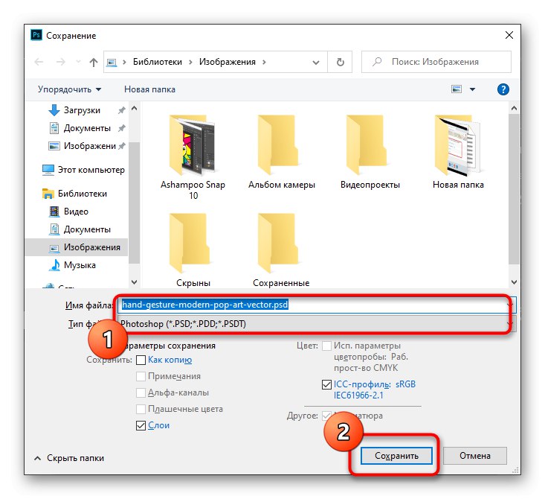Screen dimensions: 545x499
Task: Click file list scrollbar up arrow
Action: (514, 108)
